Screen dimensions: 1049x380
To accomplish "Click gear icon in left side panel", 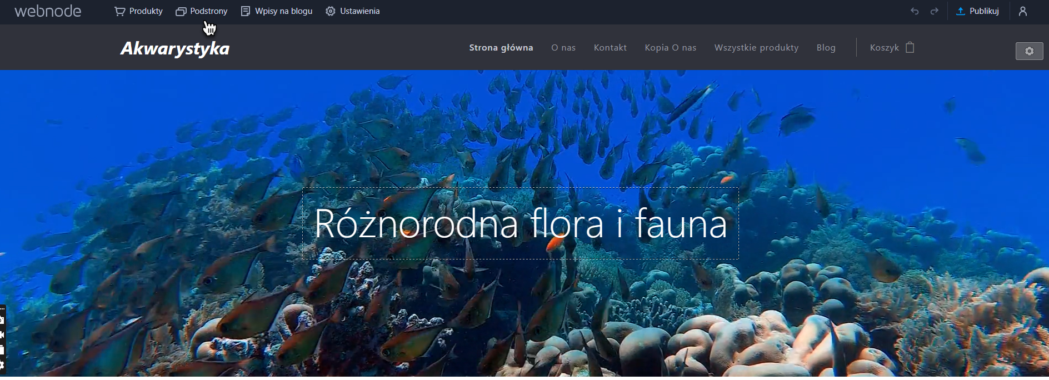I will [2, 365].
